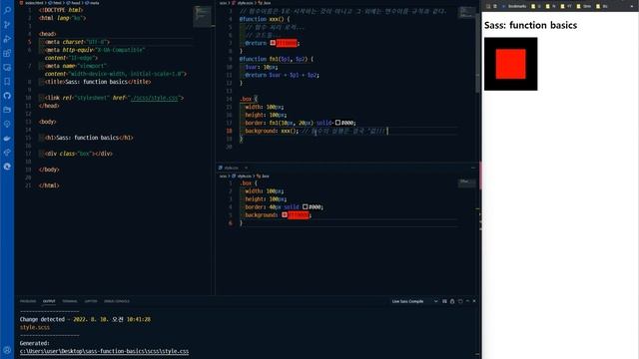639x359 pixels.
Task: Click the 'background: xxx();' SCSS line
Action: (x=272, y=131)
